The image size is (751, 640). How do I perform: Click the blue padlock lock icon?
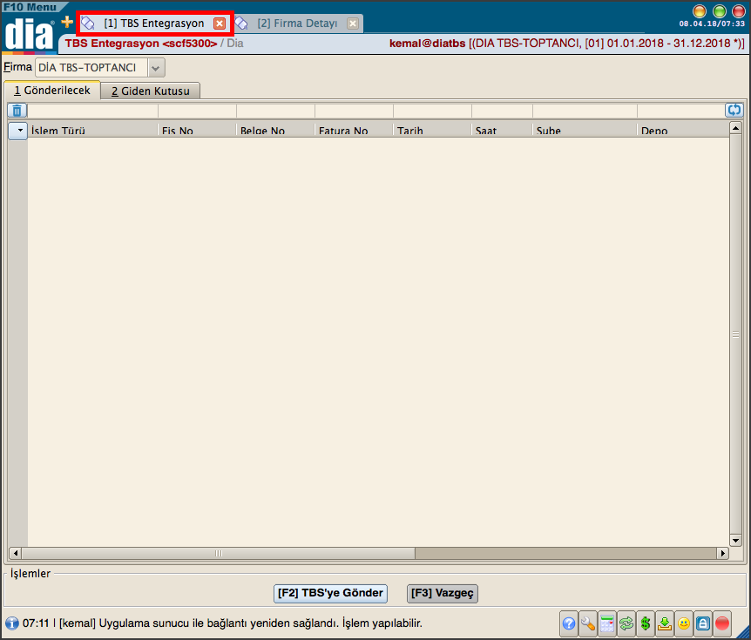tap(702, 623)
